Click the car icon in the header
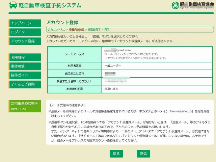The image size is (216, 162). [x=13, y=5]
